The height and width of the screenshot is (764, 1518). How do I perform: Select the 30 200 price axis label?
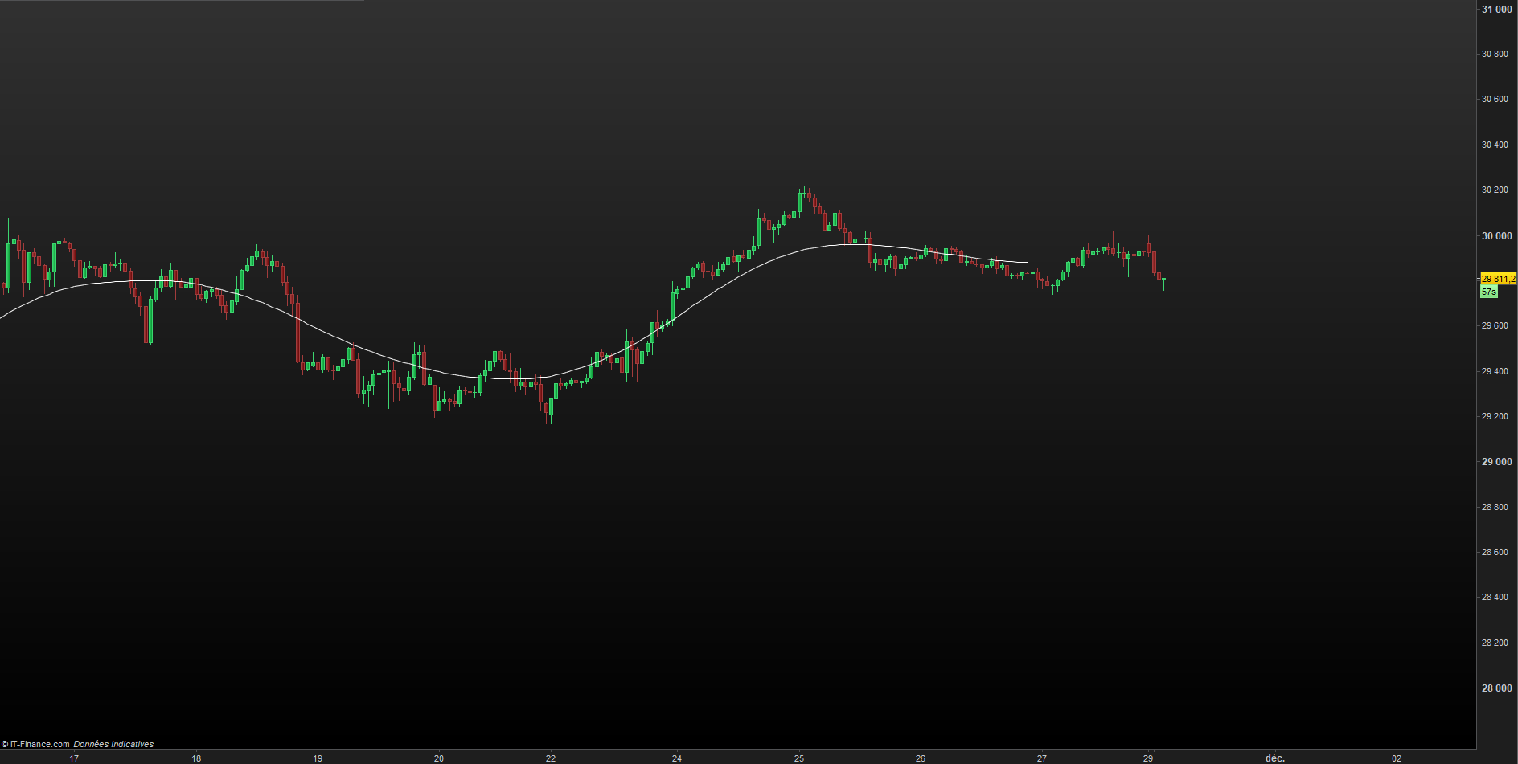1495,190
